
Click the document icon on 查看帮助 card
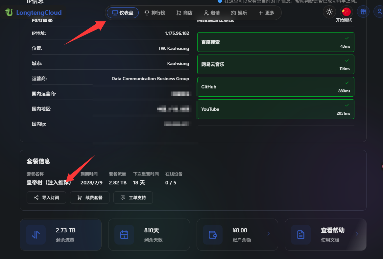(x=300, y=235)
